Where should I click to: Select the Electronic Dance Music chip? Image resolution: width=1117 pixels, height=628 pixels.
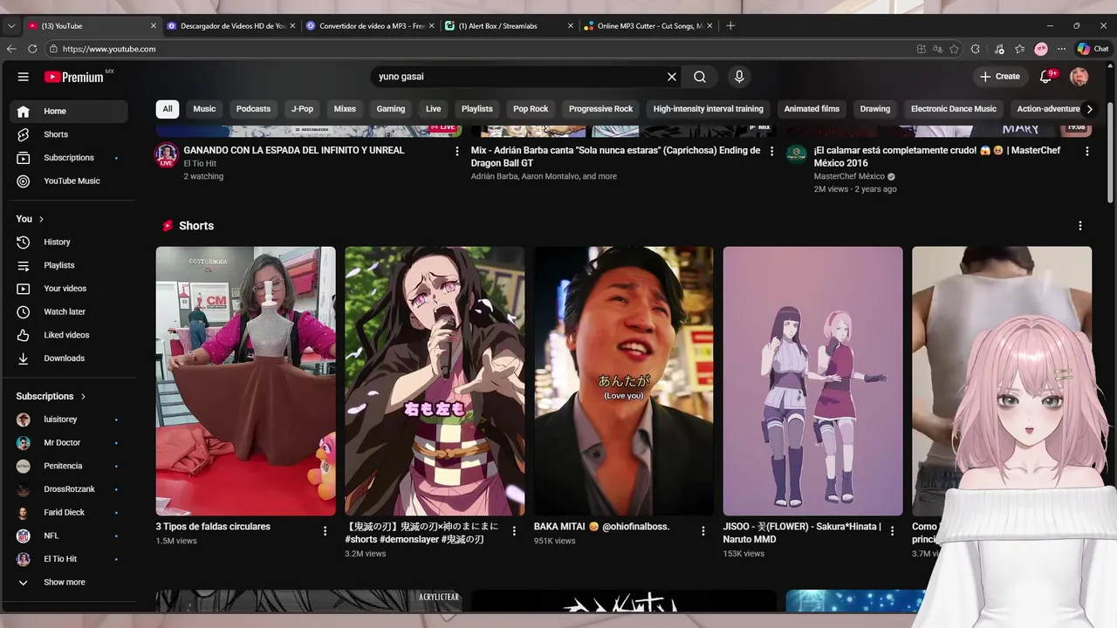[953, 109]
